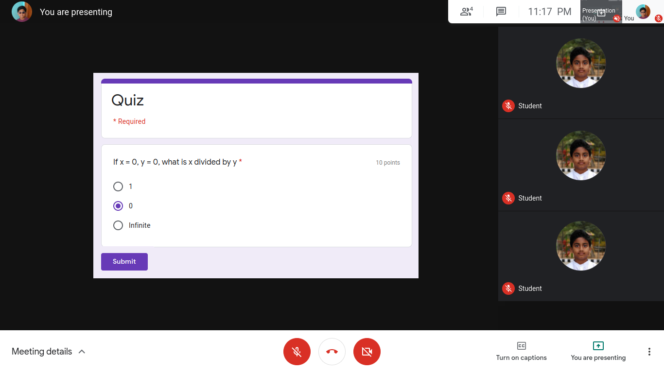
Task: Select the answer option 1
Action: click(118, 186)
